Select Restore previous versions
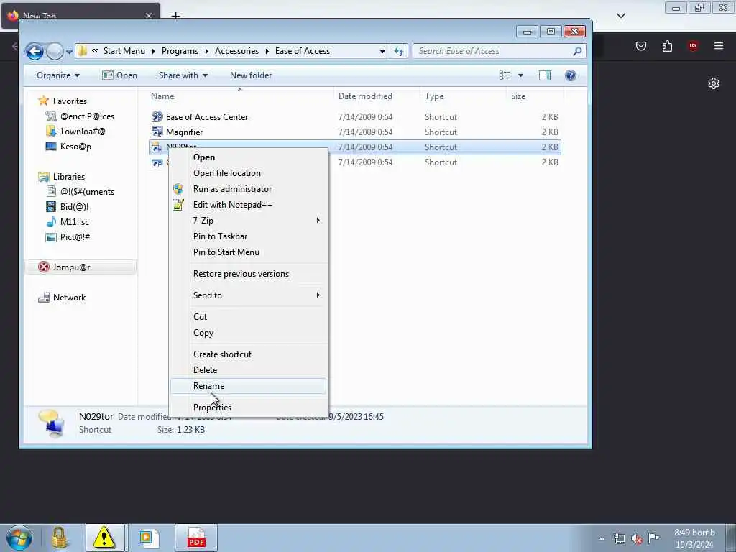 [248, 274]
